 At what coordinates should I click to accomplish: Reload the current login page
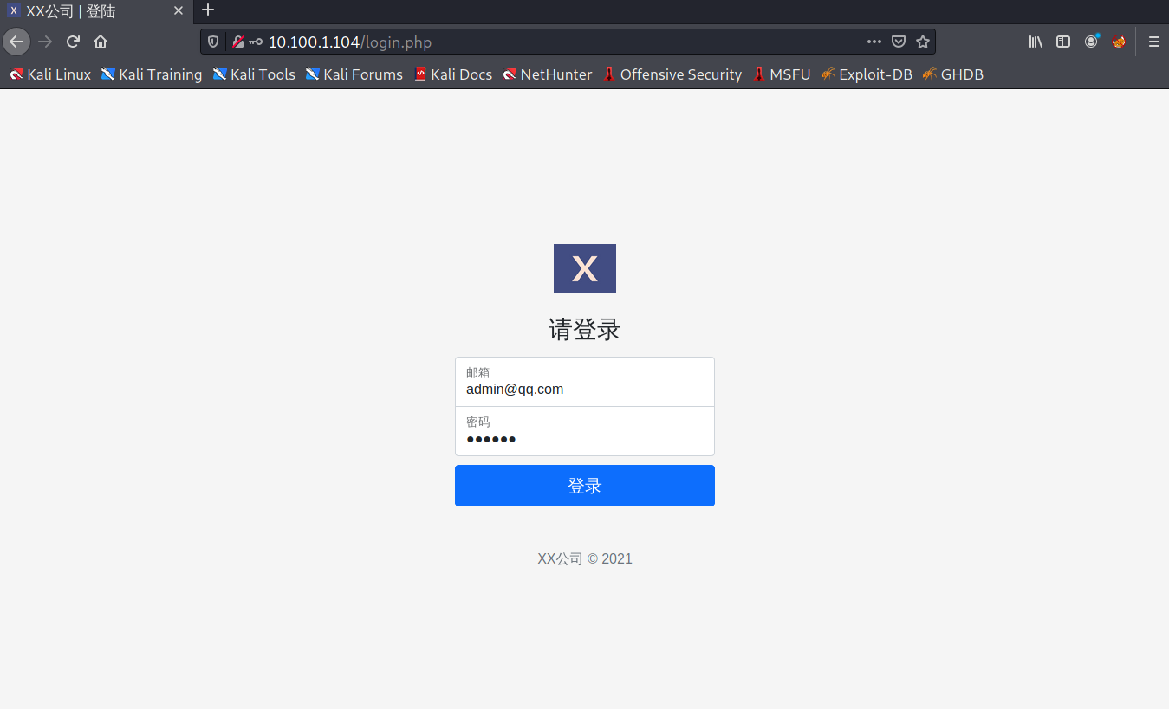(x=73, y=42)
